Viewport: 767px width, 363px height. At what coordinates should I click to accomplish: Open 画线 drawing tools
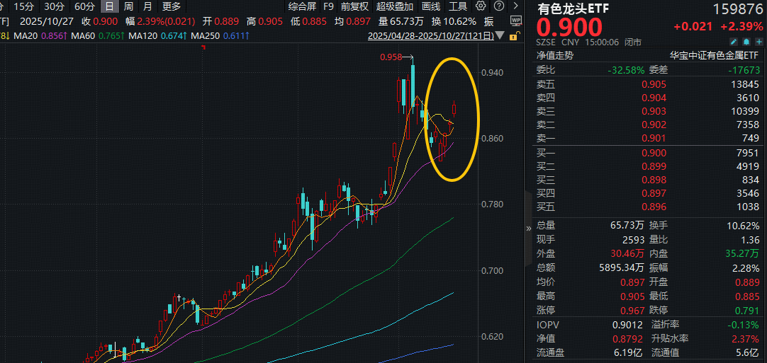431,6
